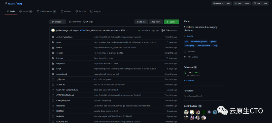Click the nsqd folder icon

53,69
